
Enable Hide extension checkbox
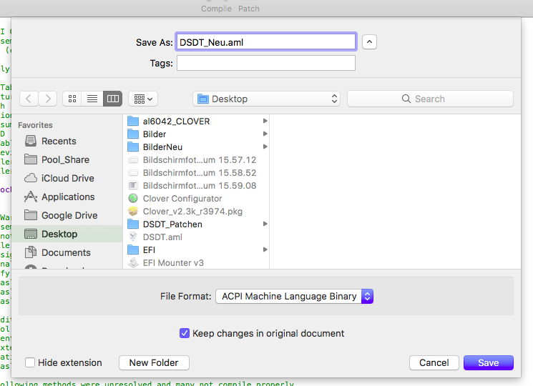[30, 362]
